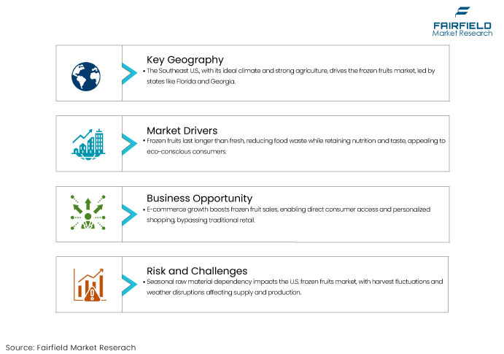
Task: Click the orange bar chart warning icon
Action: tap(90, 285)
